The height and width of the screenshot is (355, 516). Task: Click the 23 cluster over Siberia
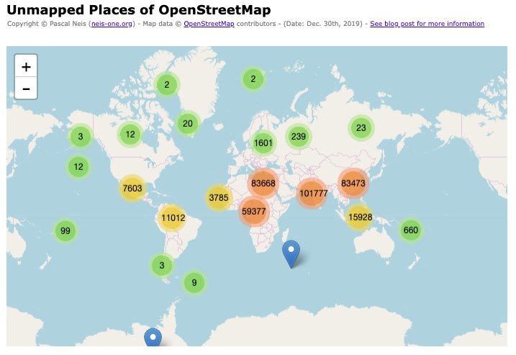point(361,127)
